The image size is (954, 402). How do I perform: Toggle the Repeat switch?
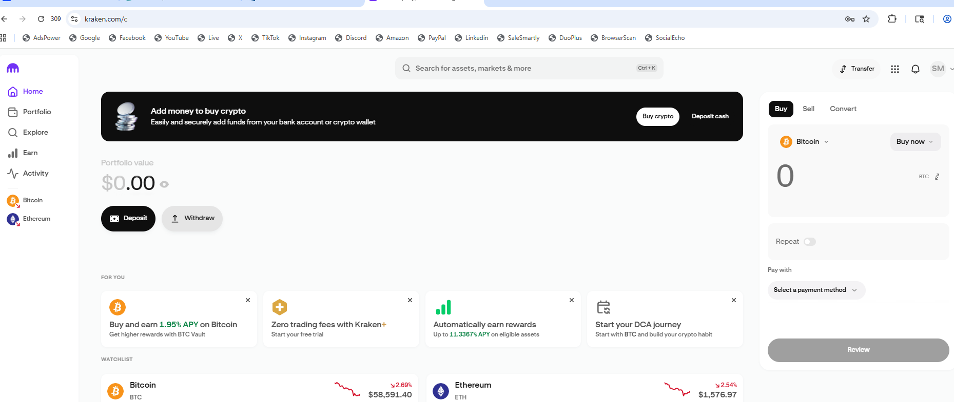tap(810, 242)
